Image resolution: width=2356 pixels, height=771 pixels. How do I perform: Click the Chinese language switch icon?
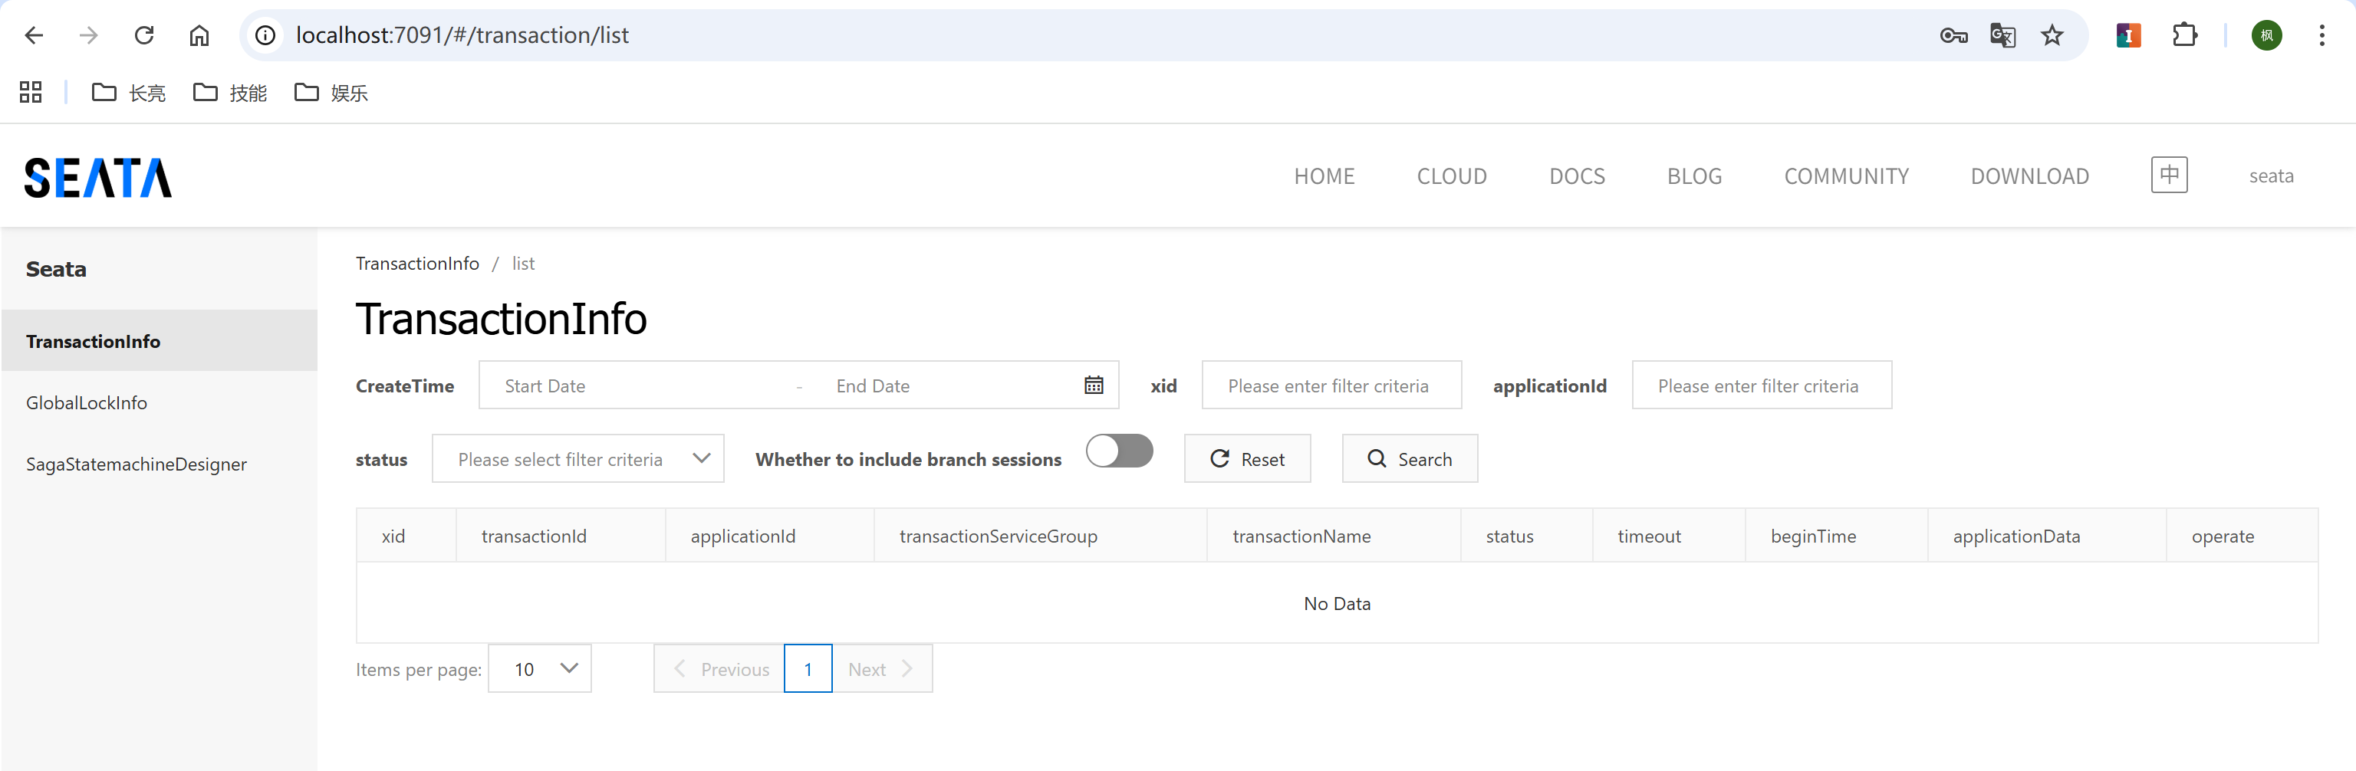2169,176
